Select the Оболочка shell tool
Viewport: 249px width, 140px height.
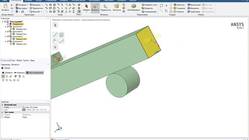179,5
